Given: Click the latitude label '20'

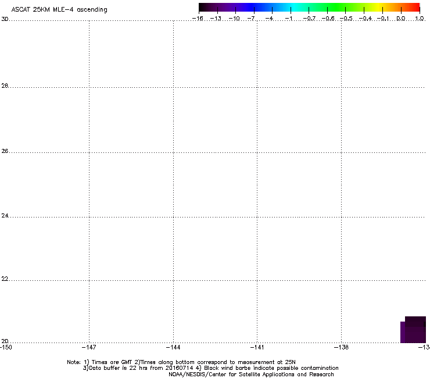Looking at the screenshot, I should click(5, 341).
